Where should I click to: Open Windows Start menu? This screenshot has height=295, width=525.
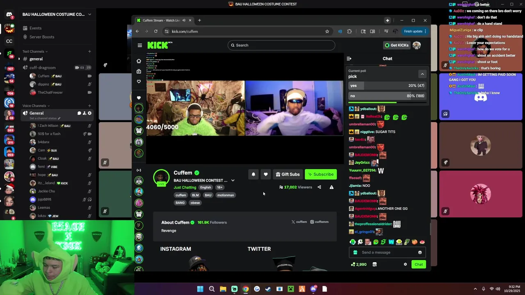click(x=200, y=289)
